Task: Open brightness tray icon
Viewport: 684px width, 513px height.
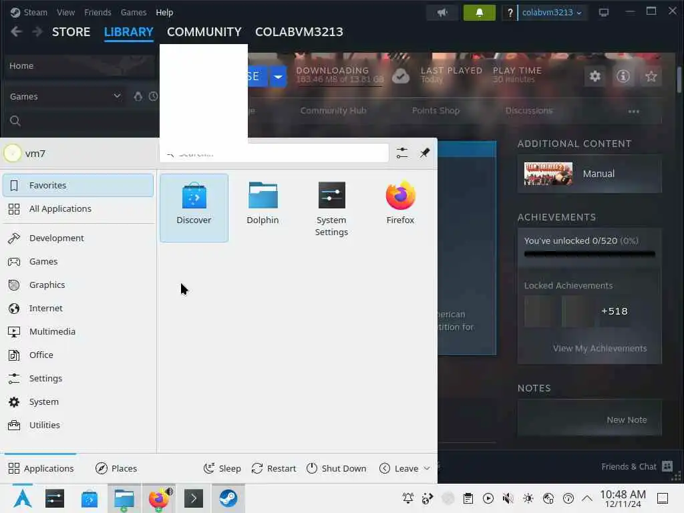Action: point(528,498)
